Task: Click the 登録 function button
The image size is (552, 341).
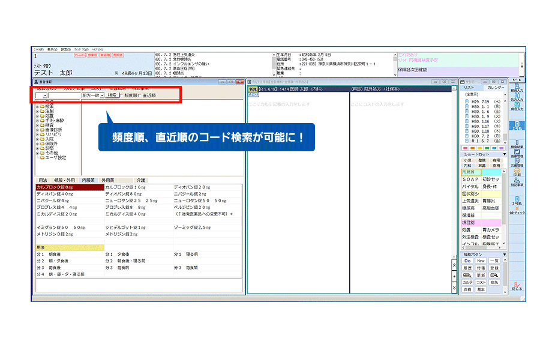Action: tap(494, 268)
